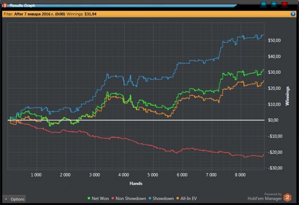
Task: Toggle the All-In EV legend entry
Action: (187, 198)
